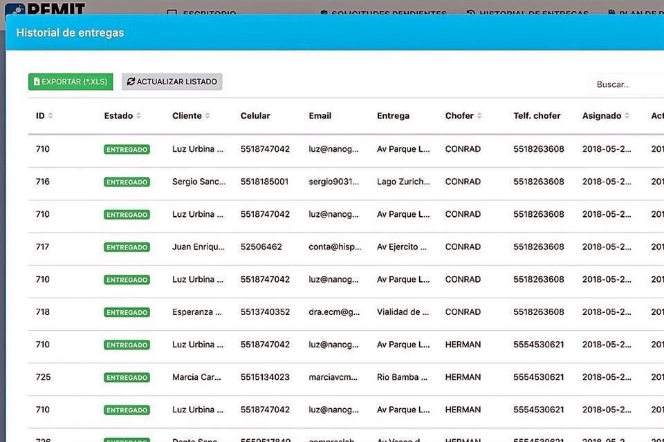
Task: Refresh with ACTUALIZAR LISTADO button
Action: pos(172,81)
